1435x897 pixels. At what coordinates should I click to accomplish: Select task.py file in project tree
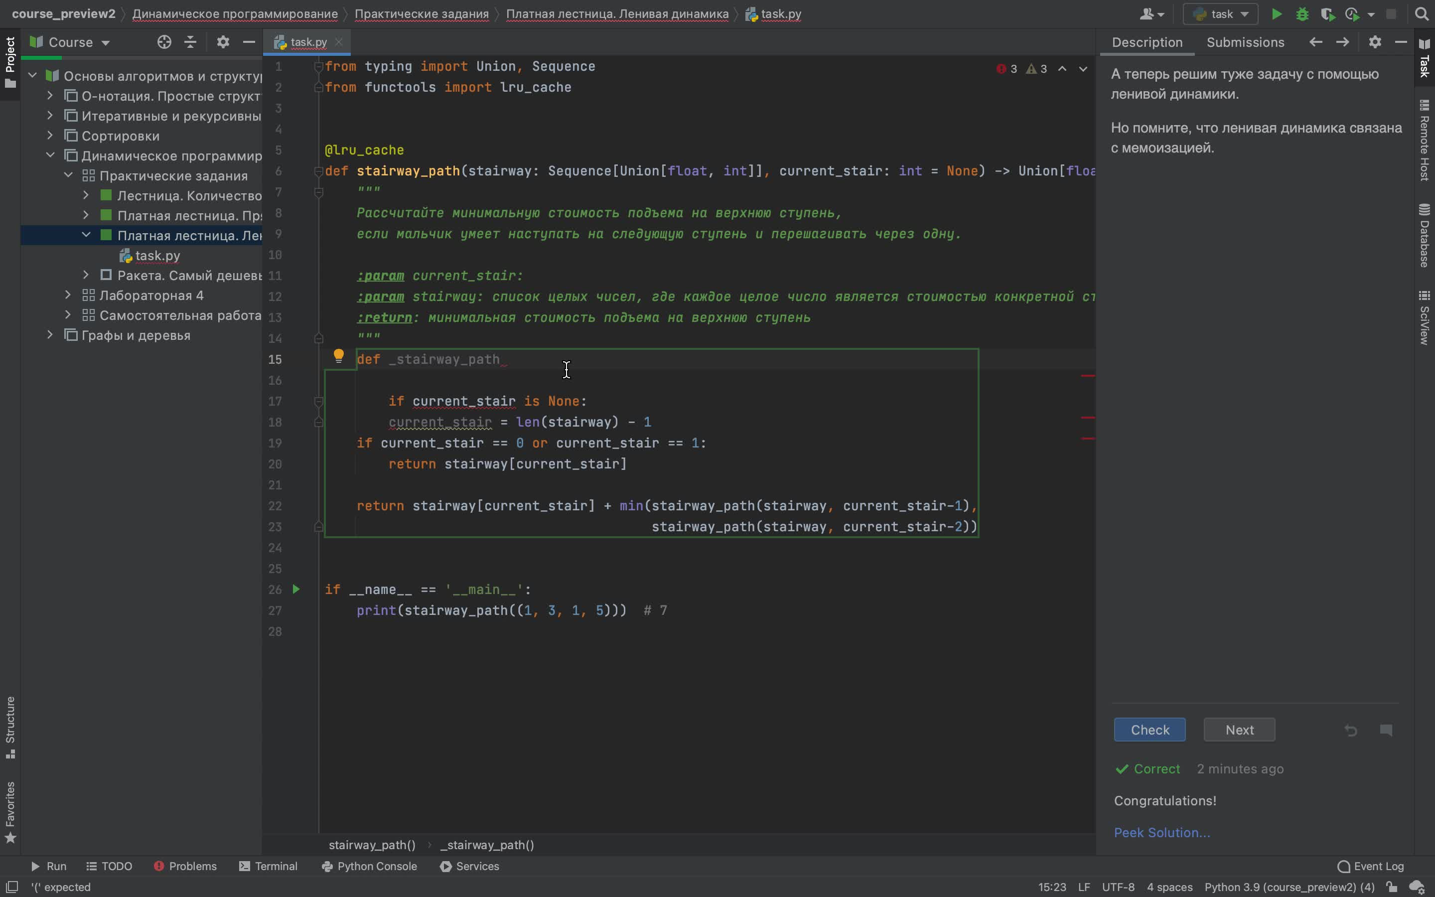(157, 255)
